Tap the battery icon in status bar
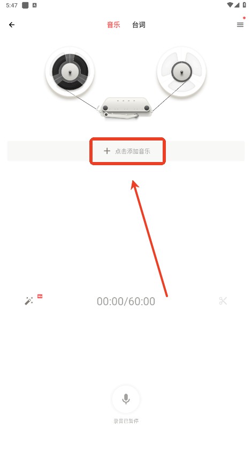Image resolution: width=252 pixels, height=450 pixels. click(x=245, y=5)
